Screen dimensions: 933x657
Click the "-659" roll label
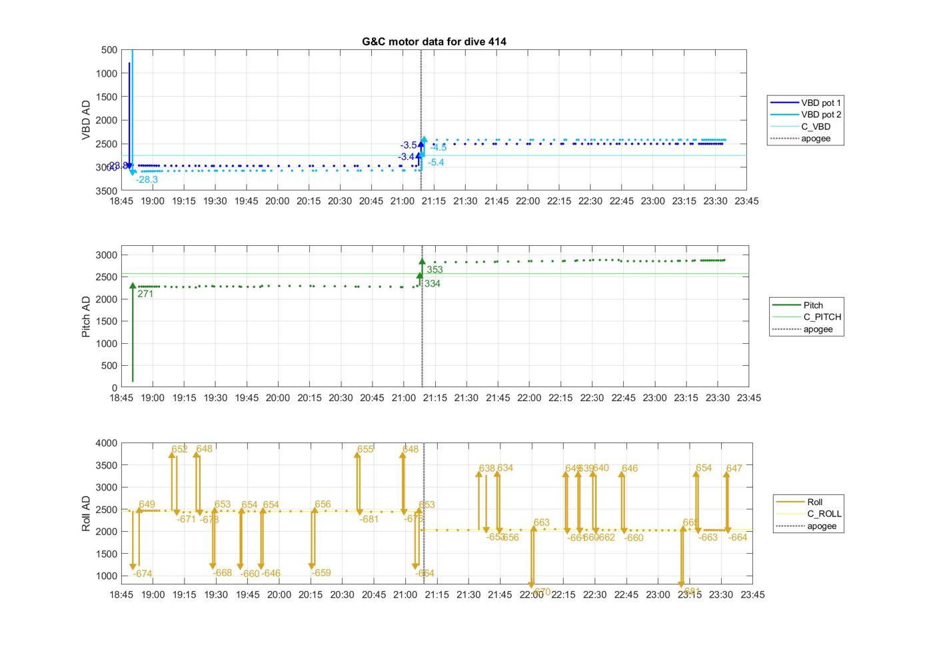[x=321, y=573]
